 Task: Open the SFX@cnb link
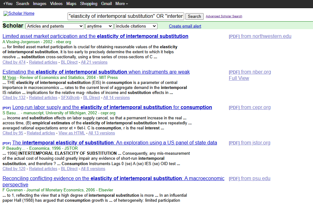(x=70, y=97)
